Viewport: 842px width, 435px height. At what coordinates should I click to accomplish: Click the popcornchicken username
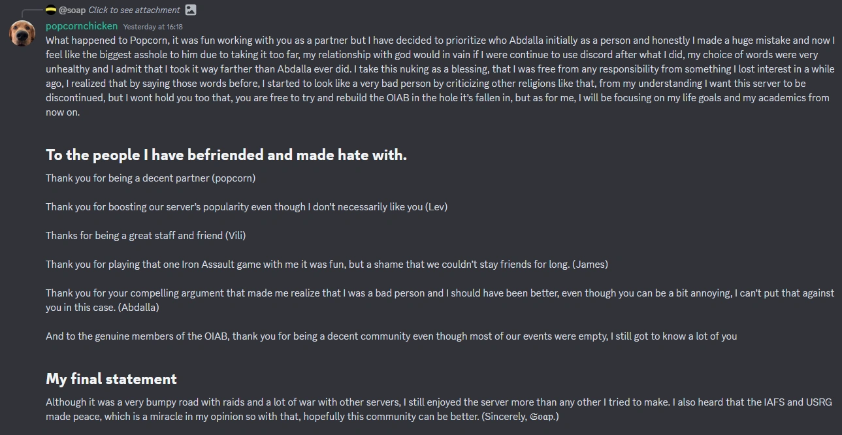click(82, 26)
